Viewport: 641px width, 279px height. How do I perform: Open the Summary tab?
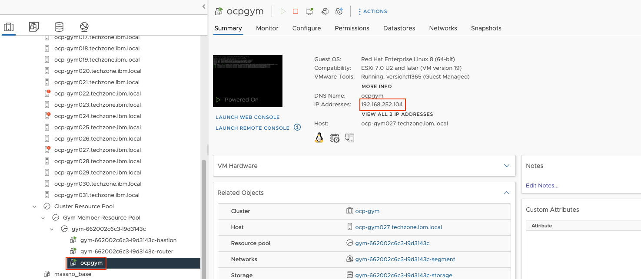(x=228, y=28)
